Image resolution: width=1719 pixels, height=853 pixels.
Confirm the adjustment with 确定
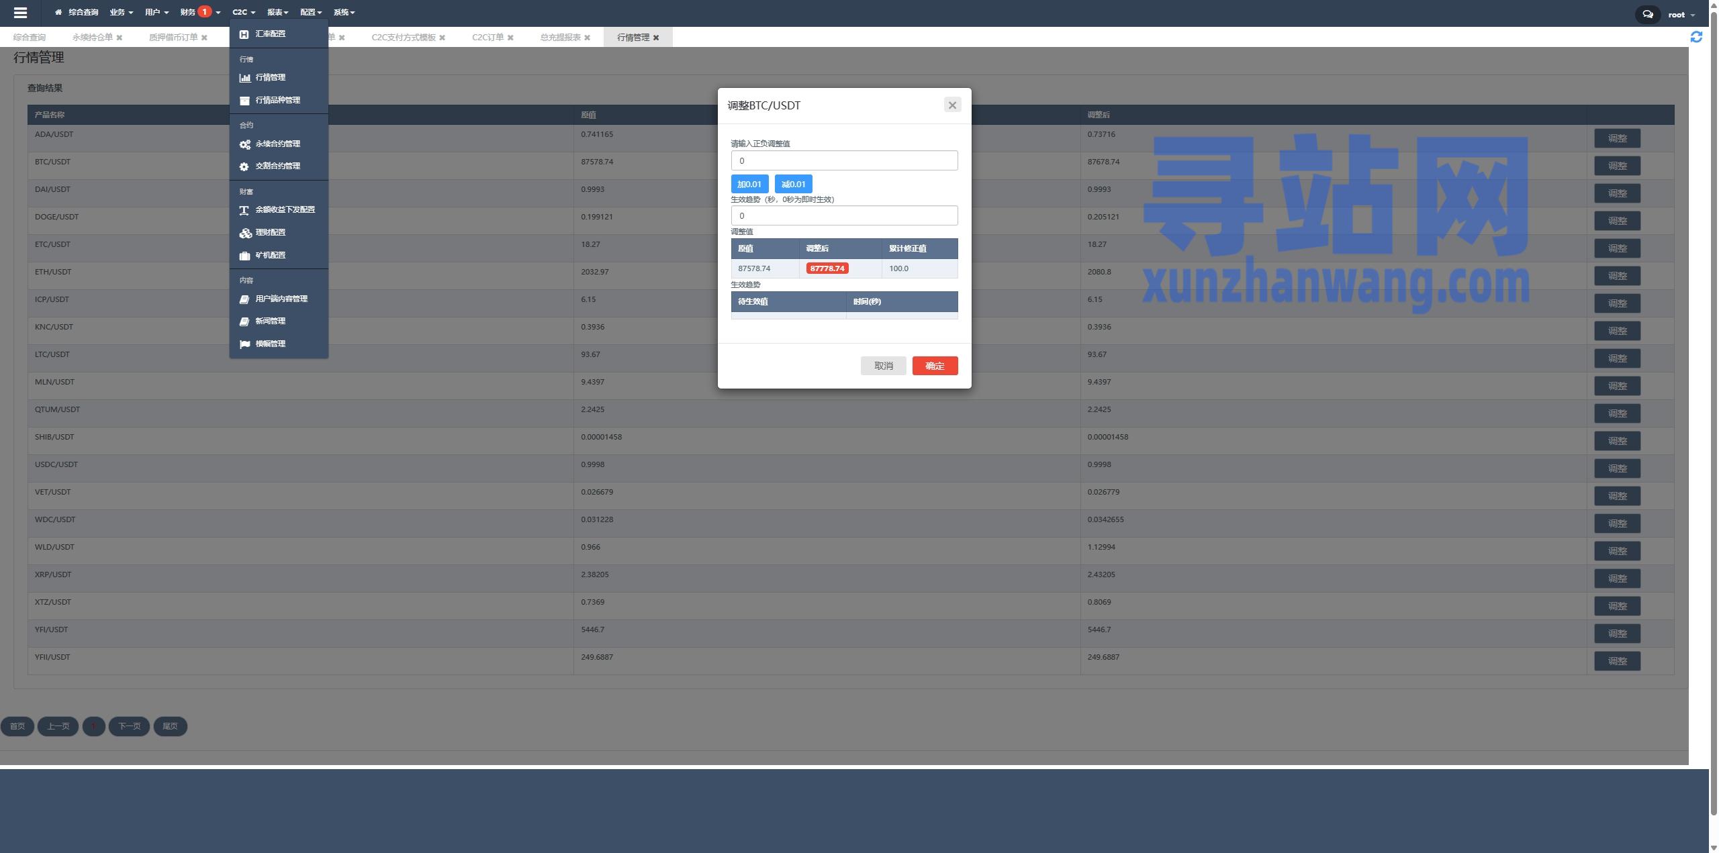click(x=935, y=366)
